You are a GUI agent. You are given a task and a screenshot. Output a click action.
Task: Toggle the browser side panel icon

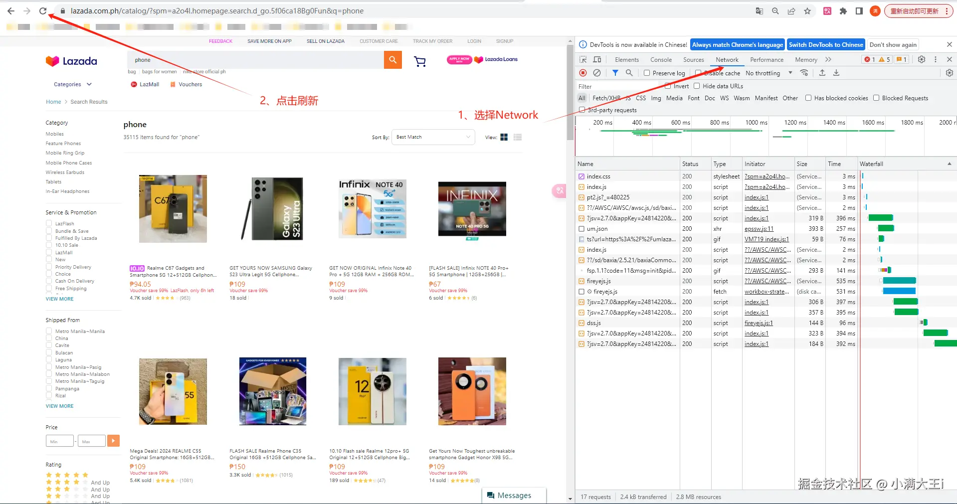[859, 11]
